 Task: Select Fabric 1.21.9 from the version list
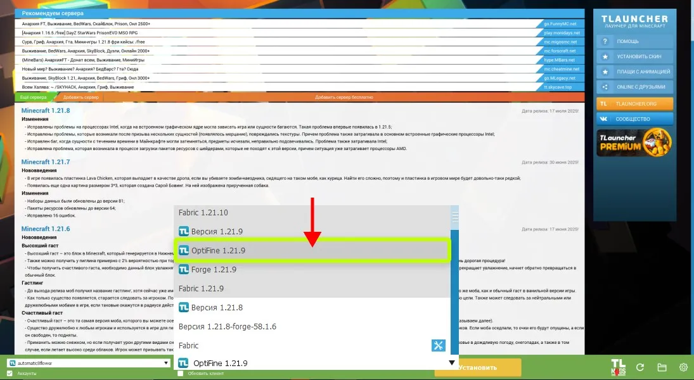coord(312,288)
